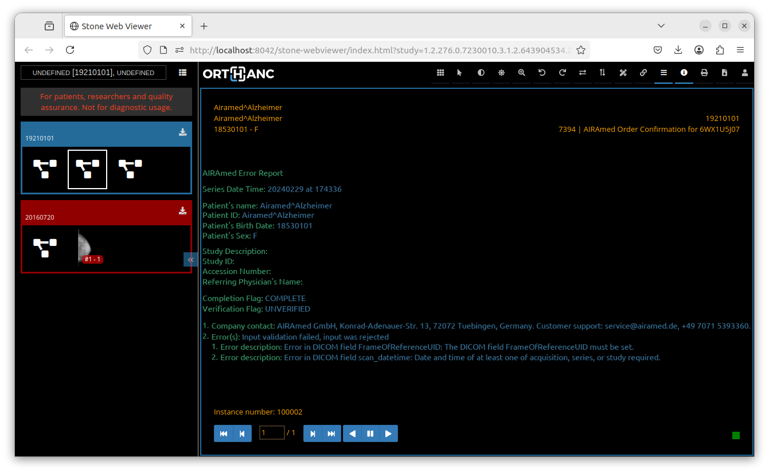Image resolution: width=769 pixels, height=473 pixels.
Task: Toggle the image information overlay
Action: click(684, 73)
